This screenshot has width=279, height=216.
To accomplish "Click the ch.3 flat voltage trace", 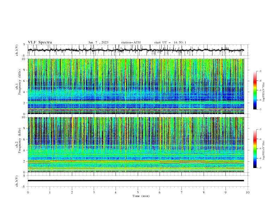I will 136,181.
